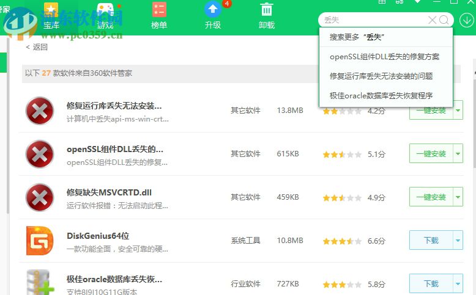
Task: Click 一键安装 for openSSL组件DLL丢失
Action: pos(431,154)
